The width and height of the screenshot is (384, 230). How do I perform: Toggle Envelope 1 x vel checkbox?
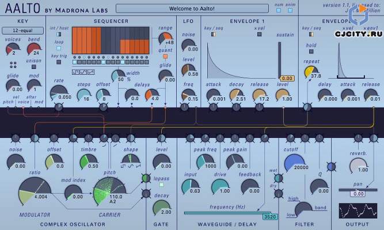pyautogui.click(x=259, y=34)
